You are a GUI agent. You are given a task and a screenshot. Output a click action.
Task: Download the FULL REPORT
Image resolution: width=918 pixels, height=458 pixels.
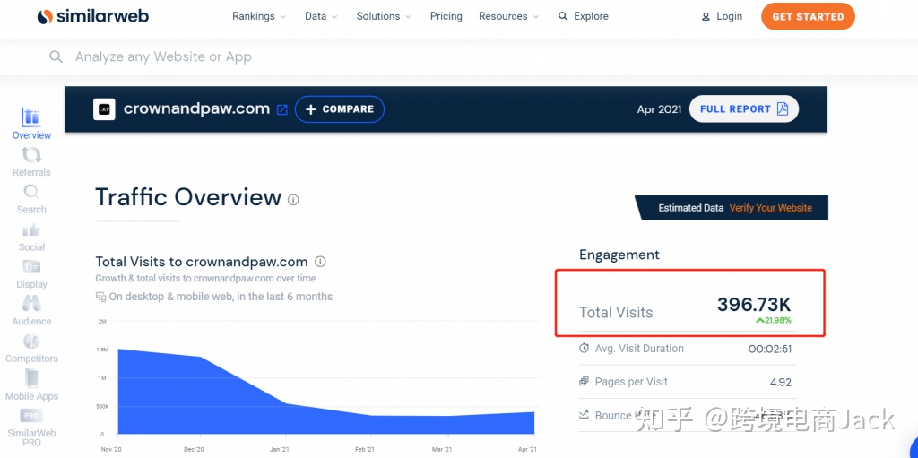coord(744,109)
